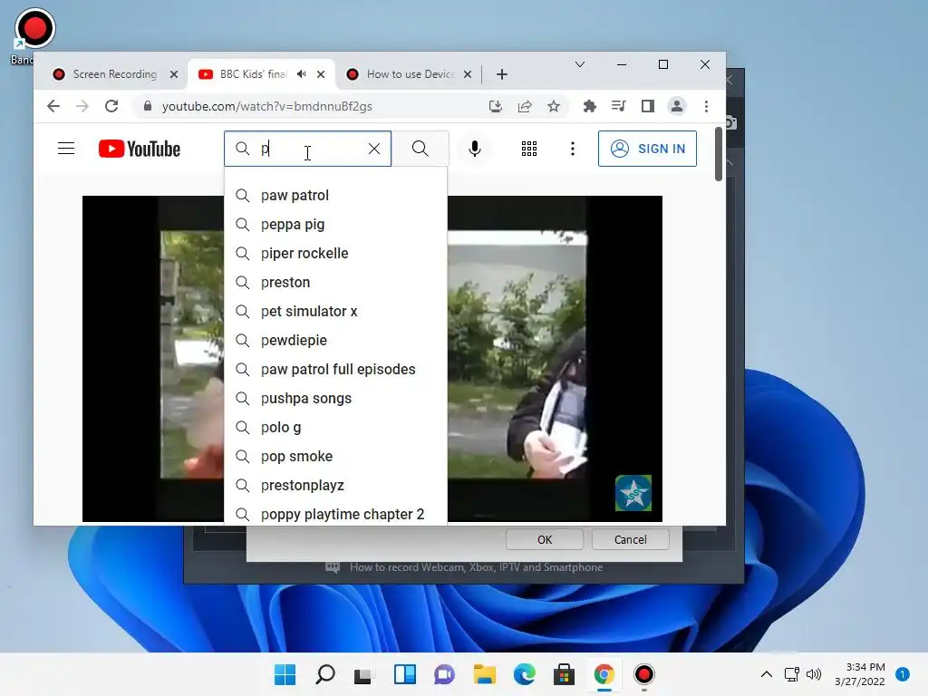This screenshot has height=696, width=928.
Task: Select the 'pop smoke' suggestion
Action: tap(335, 457)
